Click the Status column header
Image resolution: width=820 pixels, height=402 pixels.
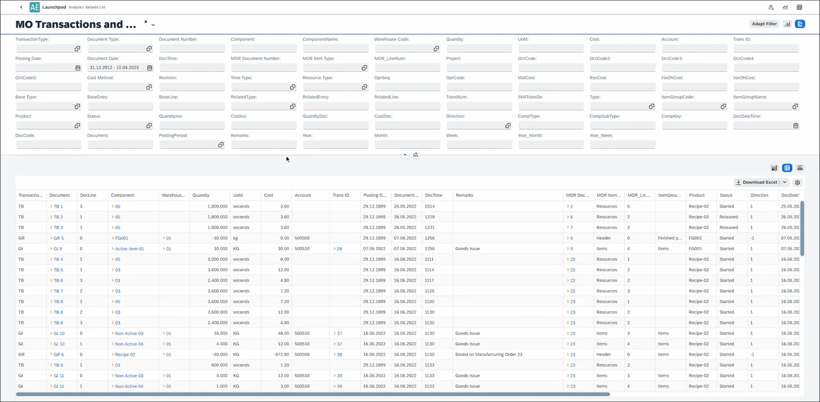click(x=732, y=195)
